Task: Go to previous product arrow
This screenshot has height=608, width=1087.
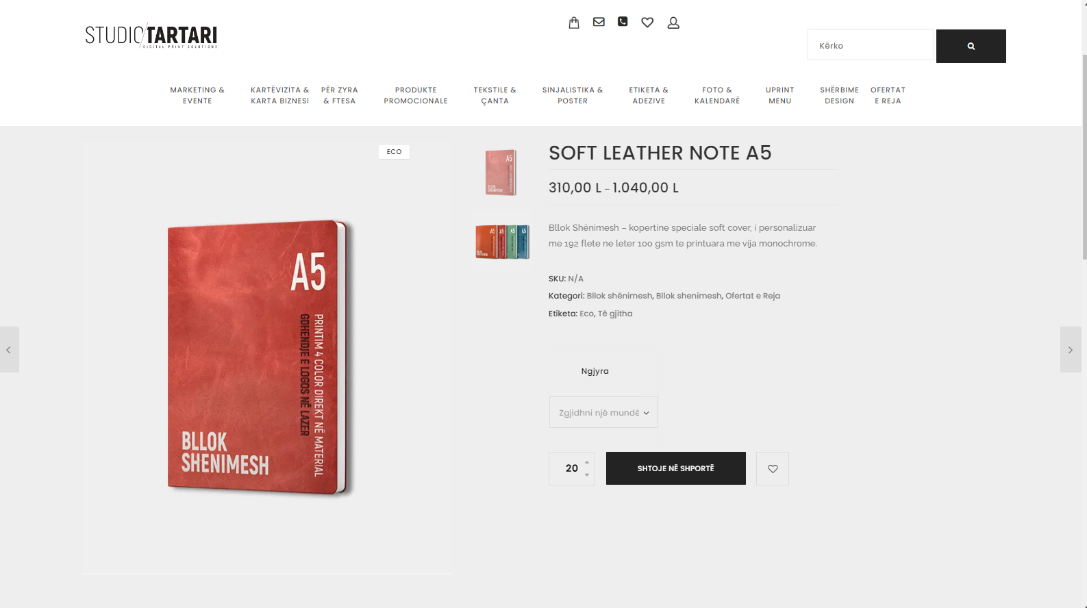Action: tap(9, 349)
